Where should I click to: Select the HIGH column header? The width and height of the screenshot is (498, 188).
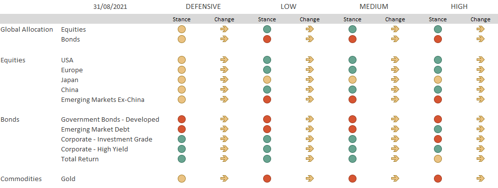pyautogui.click(x=459, y=6)
